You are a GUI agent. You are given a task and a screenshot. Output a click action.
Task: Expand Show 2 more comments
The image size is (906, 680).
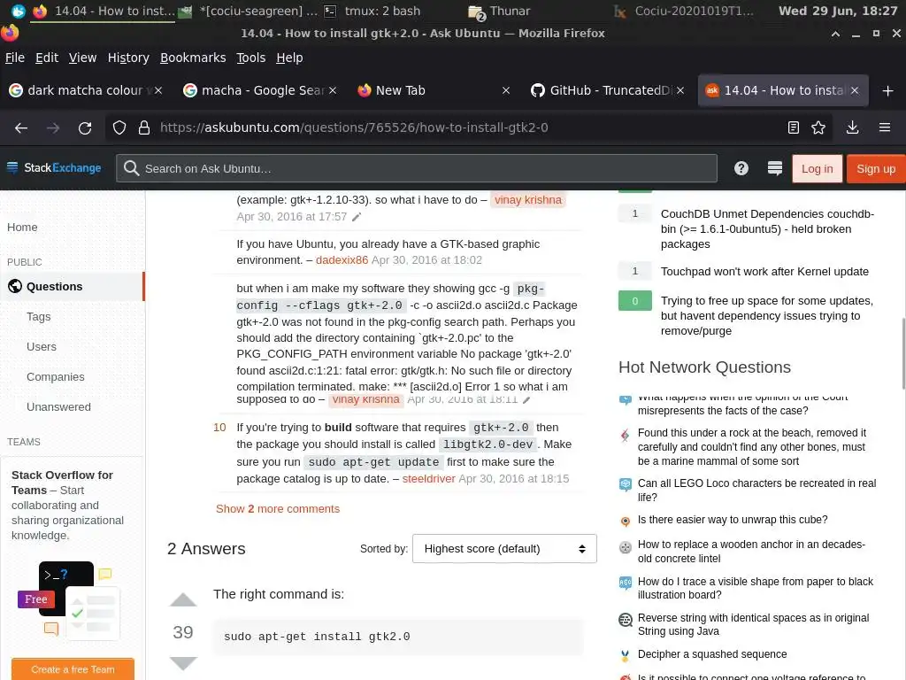(x=277, y=509)
